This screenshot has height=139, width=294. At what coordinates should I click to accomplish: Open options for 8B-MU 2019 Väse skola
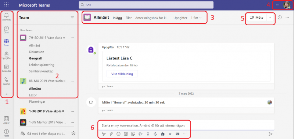72,81
